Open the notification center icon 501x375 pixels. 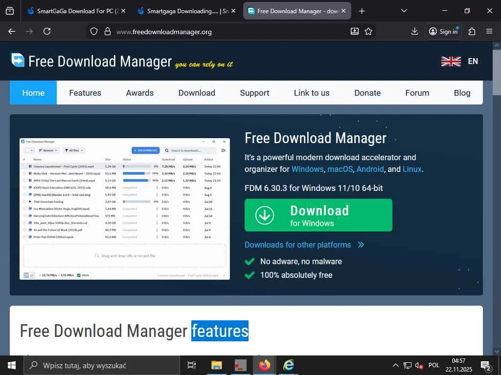pyautogui.click(x=486, y=366)
